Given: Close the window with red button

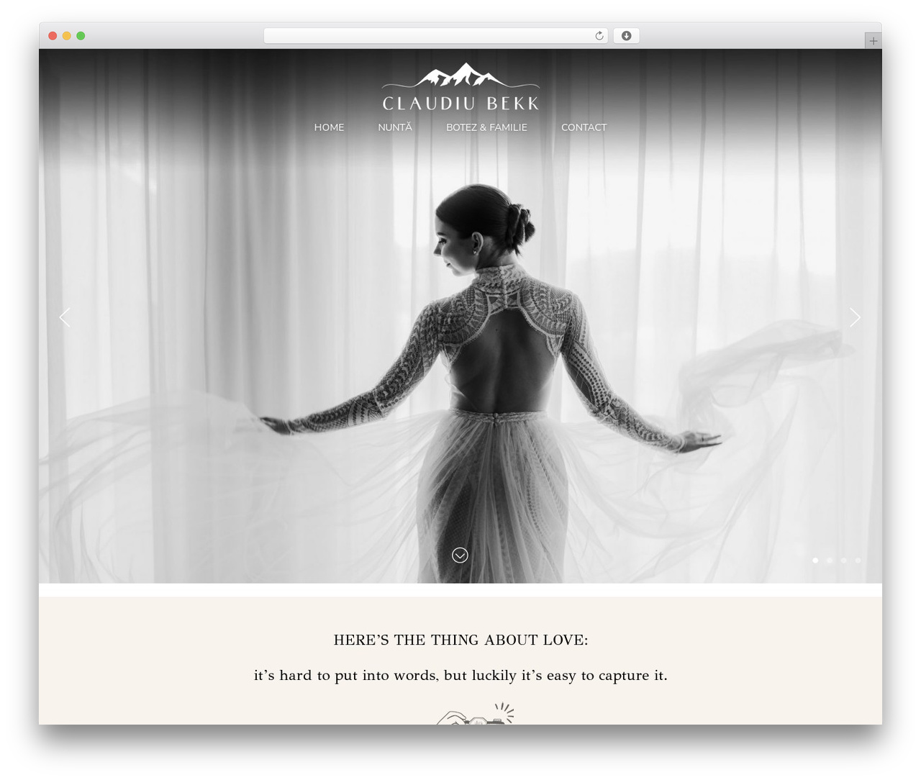Looking at the screenshot, I should (53, 36).
